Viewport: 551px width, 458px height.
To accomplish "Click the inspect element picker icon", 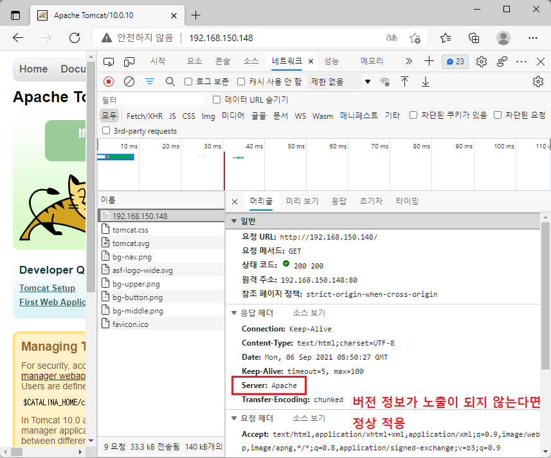I will pyautogui.click(x=109, y=62).
